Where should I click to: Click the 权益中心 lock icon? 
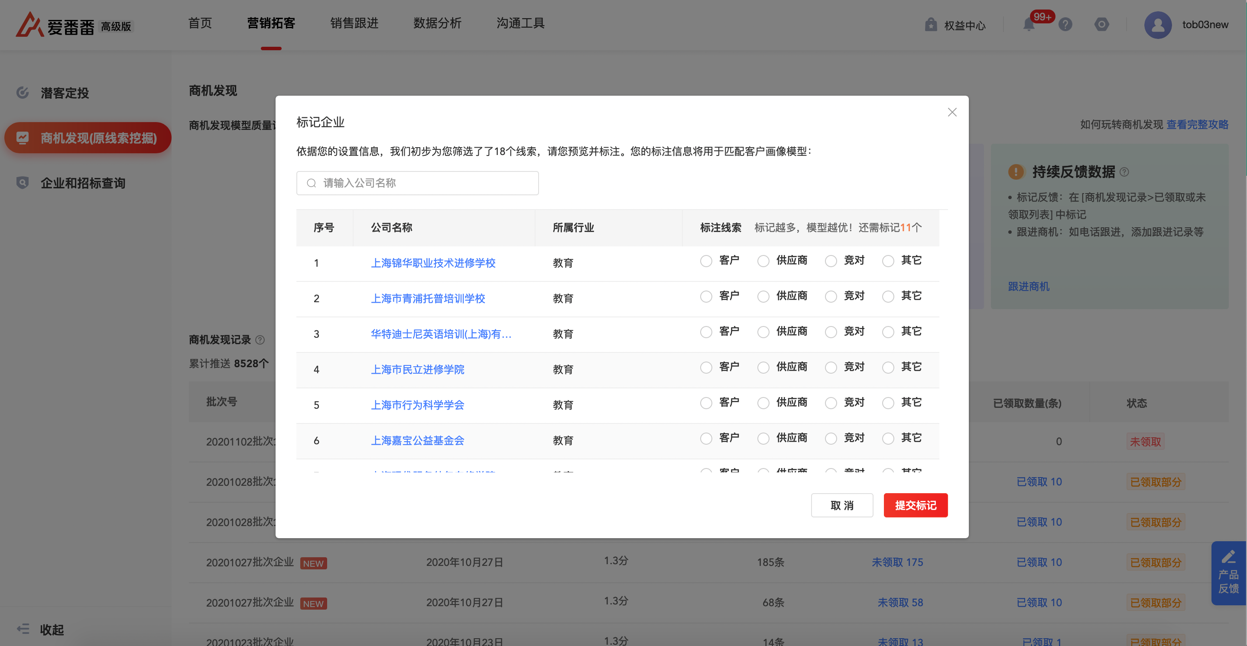930,25
